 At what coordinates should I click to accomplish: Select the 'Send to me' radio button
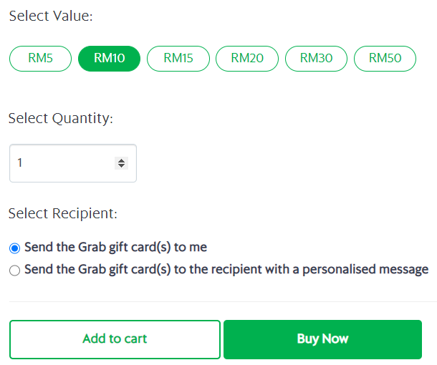point(14,248)
